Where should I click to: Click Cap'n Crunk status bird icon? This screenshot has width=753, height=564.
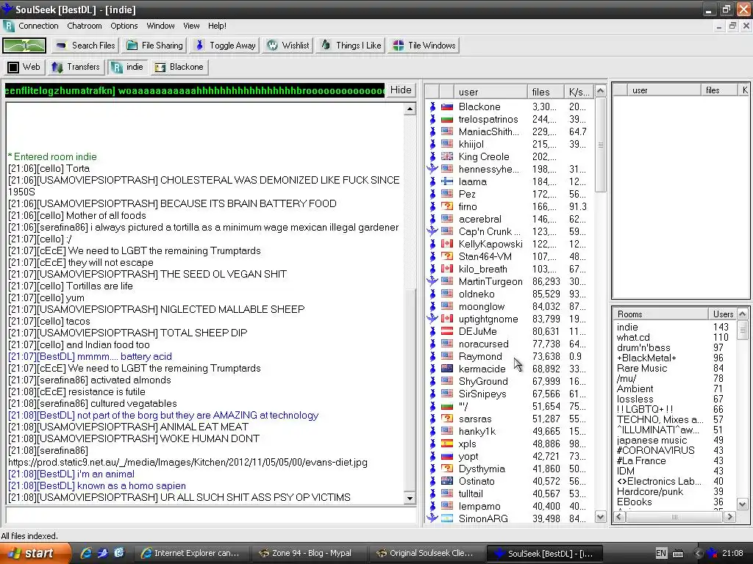[x=432, y=231]
